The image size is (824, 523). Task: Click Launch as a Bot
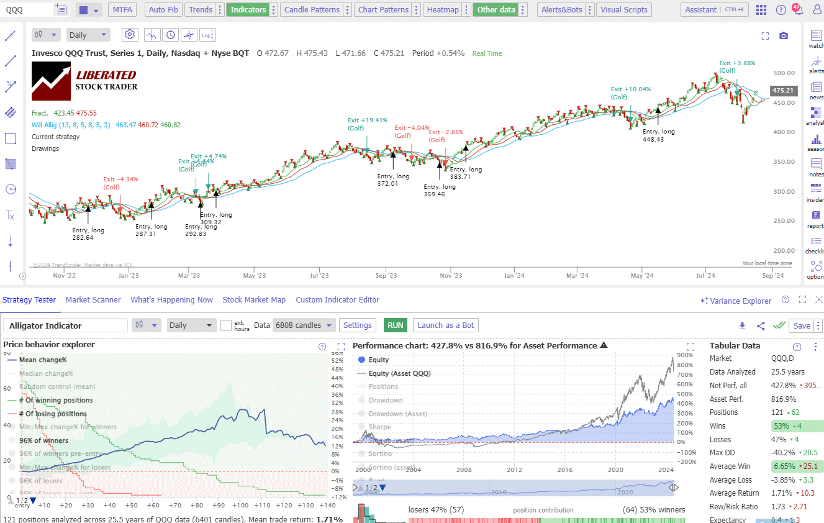click(x=445, y=325)
